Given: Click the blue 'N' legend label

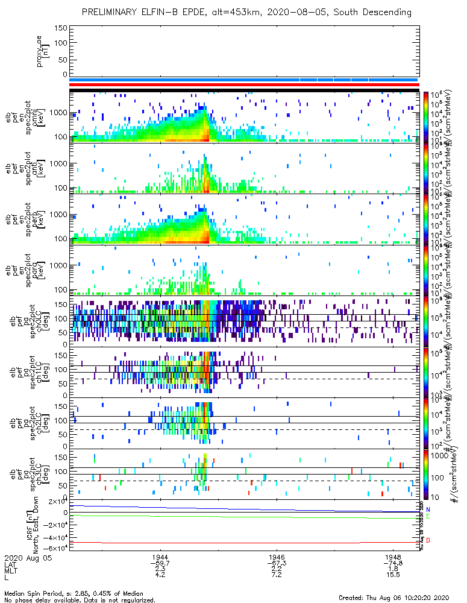Looking at the screenshot, I should pos(428,510).
